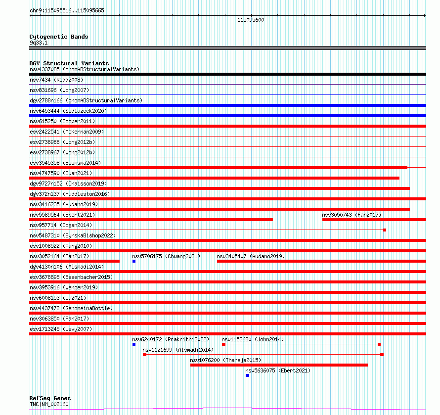Open dgv2788n166 gnomADStructuralVariants entry
Image resolution: width=440 pixels, height=415 pixels.
[x=86, y=100]
